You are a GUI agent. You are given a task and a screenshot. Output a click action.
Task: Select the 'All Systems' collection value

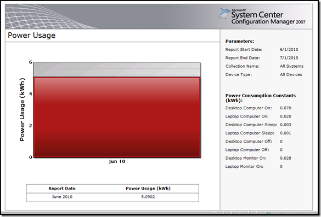(292, 66)
